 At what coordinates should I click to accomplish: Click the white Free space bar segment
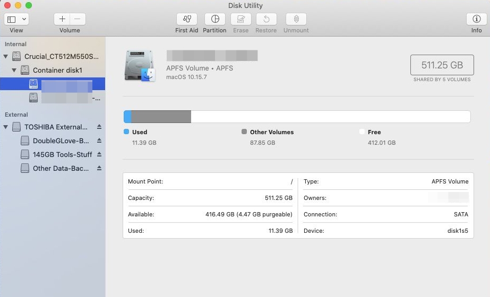point(331,117)
